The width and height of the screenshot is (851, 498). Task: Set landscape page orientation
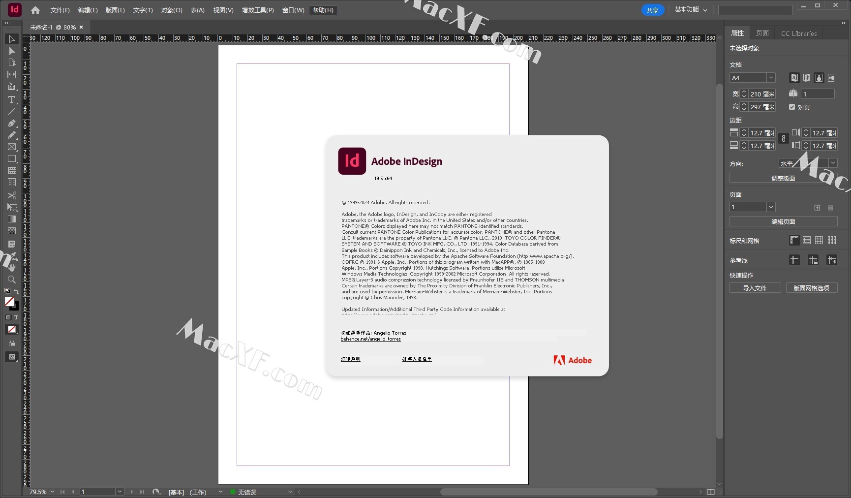pos(831,78)
